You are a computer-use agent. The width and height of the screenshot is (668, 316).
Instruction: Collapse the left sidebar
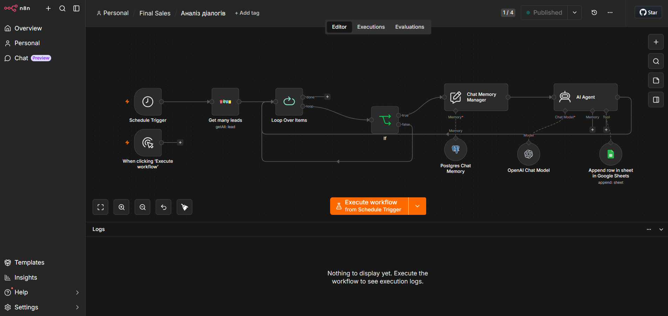point(76,8)
